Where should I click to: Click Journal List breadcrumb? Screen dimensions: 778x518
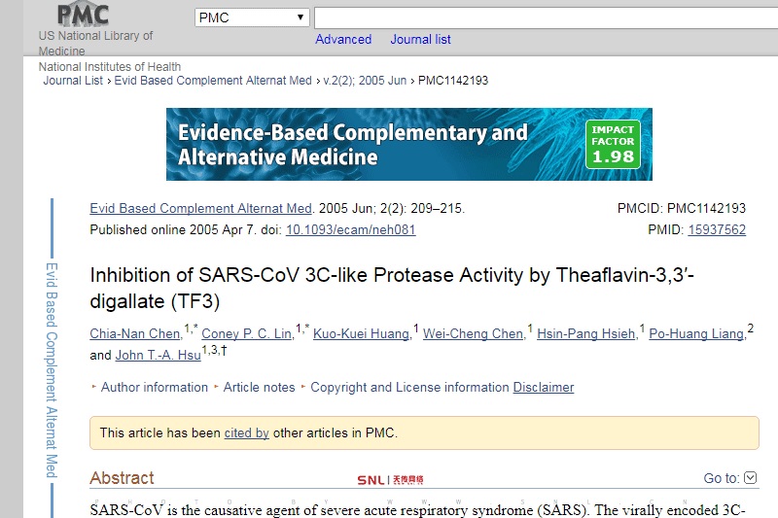point(73,81)
